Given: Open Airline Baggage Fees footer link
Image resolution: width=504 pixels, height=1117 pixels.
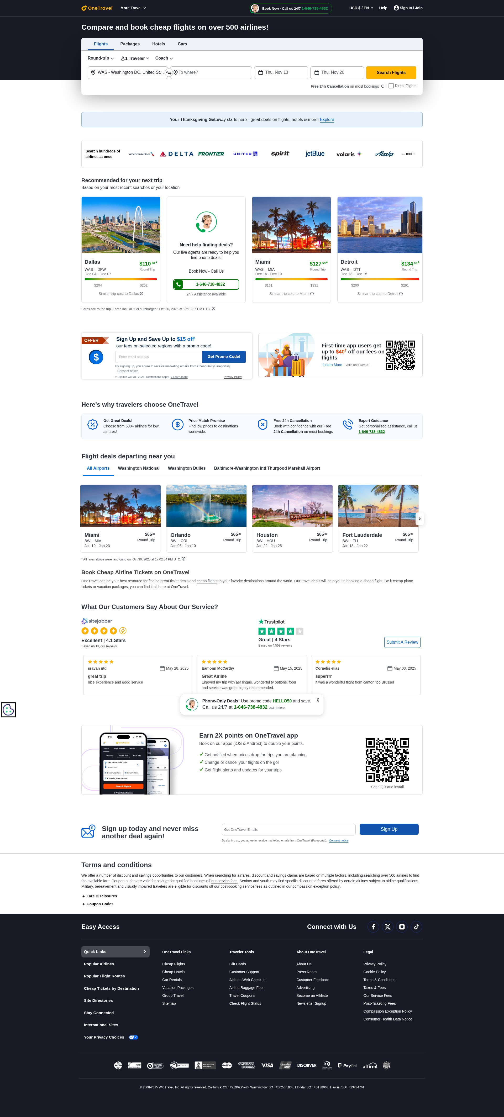Looking at the screenshot, I should 247,988.
